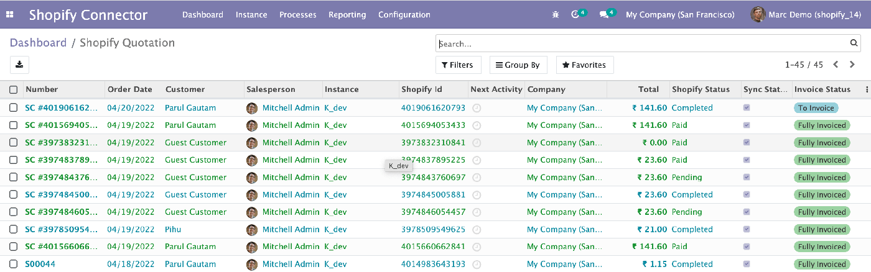Tick the select-all header checkbox
Image resolution: width=871 pixels, height=272 pixels.
tap(14, 89)
